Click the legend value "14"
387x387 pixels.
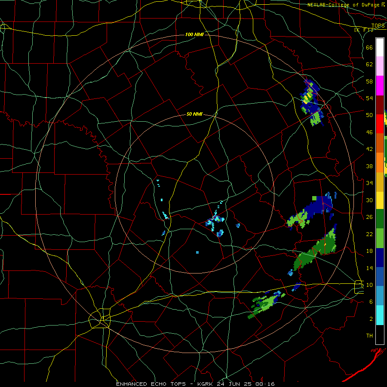coord(369,268)
